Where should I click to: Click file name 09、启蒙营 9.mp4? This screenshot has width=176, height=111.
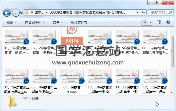click(x=72, y=90)
